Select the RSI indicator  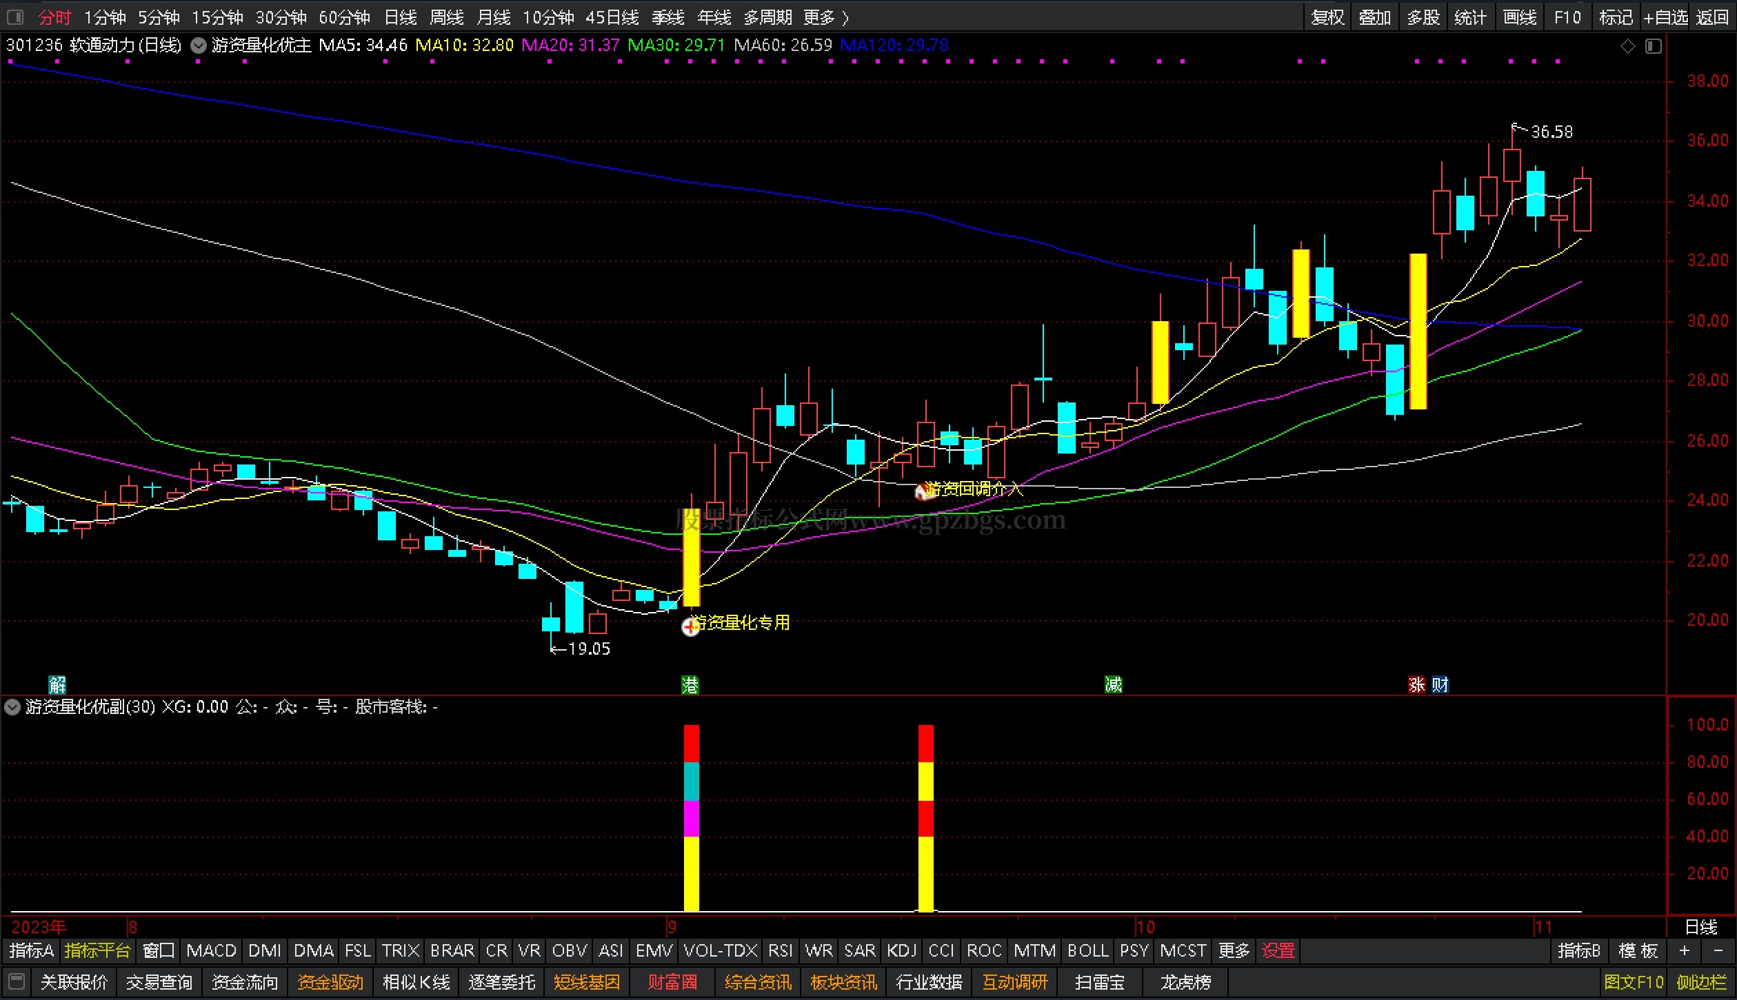pyautogui.click(x=780, y=951)
